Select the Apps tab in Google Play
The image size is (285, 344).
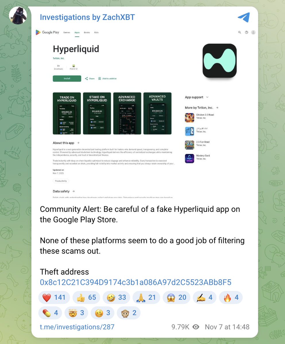[77, 32]
